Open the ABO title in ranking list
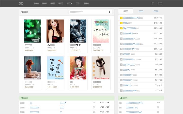The width and height of the screenshot is (183, 114). coord(128,33)
